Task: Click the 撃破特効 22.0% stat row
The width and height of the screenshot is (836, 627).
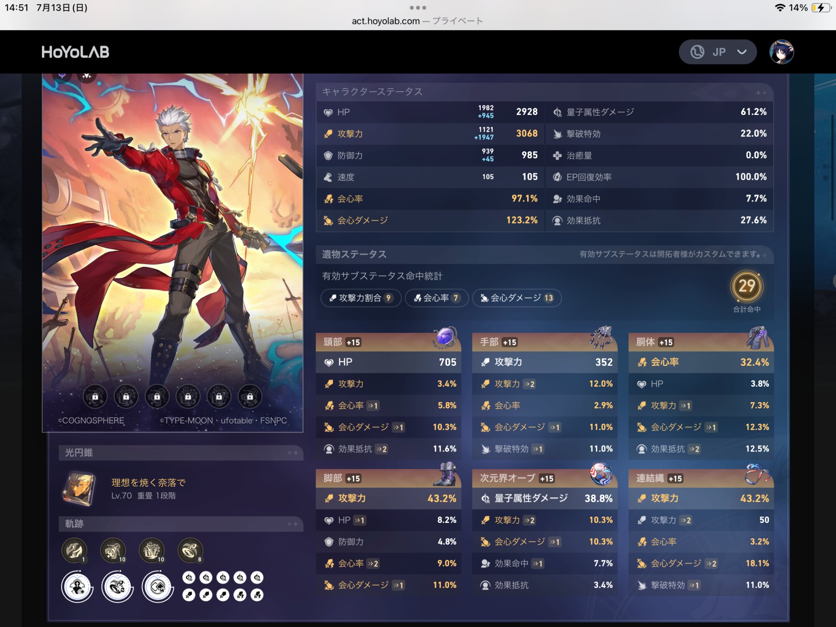Action: pos(660,134)
